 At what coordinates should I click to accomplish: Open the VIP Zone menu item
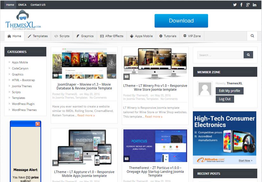pyautogui.click(x=192, y=36)
